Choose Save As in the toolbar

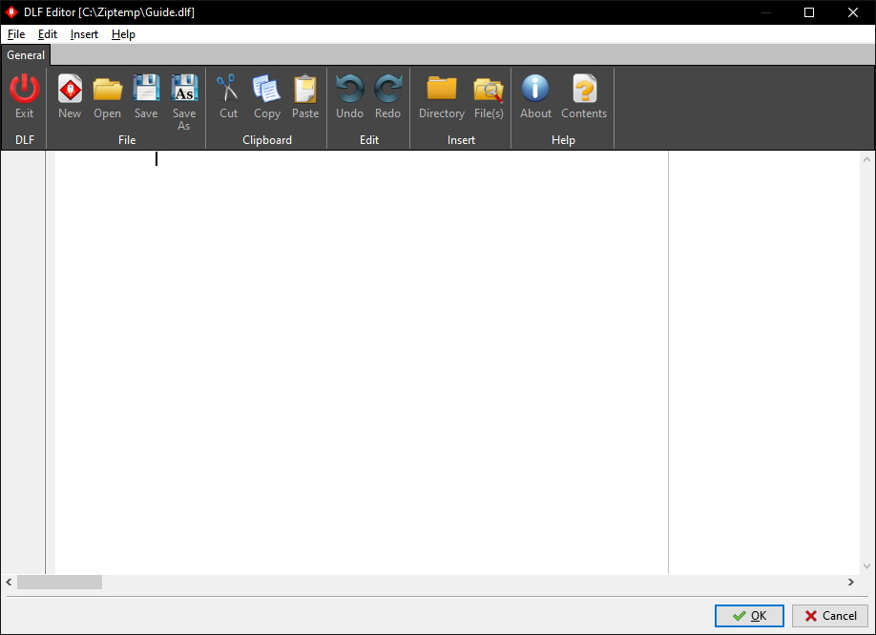tap(184, 89)
